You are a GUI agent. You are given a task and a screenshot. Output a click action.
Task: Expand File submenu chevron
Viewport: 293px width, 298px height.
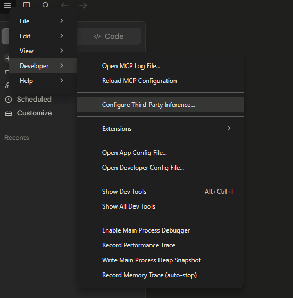tap(61, 21)
